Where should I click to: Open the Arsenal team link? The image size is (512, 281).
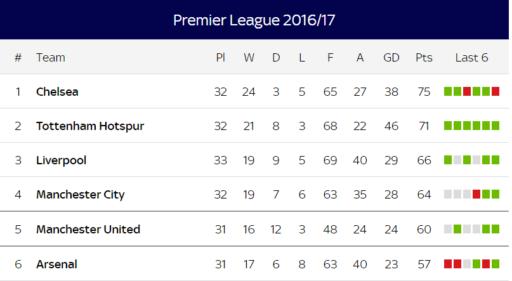pyautogui.click(x=56, y=264)
